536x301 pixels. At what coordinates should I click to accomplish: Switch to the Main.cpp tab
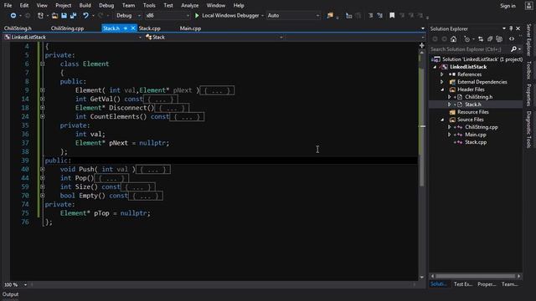tap(190, 28)
